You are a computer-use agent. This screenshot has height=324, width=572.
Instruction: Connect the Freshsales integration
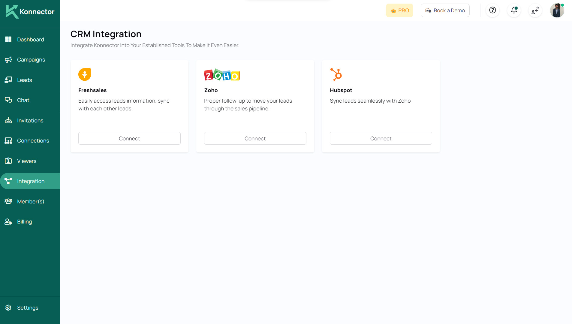129,138
